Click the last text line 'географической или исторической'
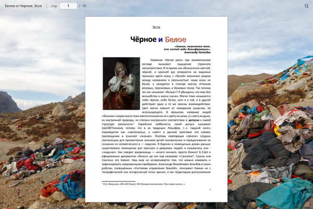The image size is (313, 209). coord(156,172)
